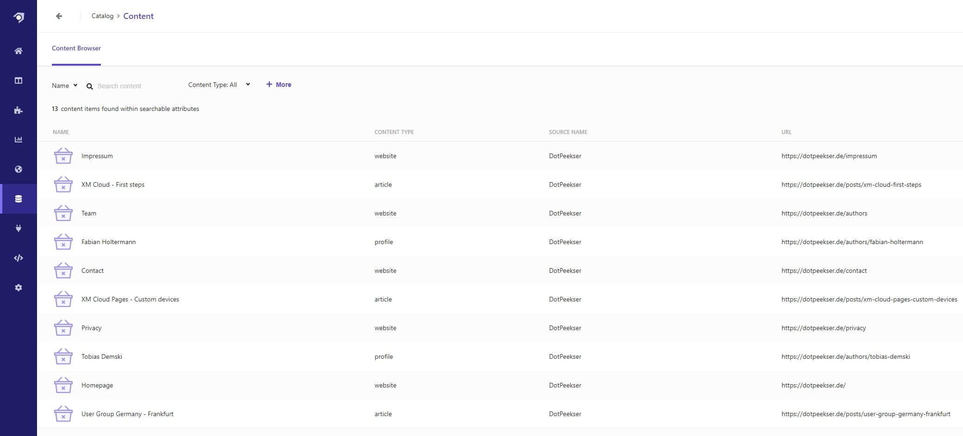The image size is (963, 436).
Task: Open the Privacy content item
Action: 91,328
